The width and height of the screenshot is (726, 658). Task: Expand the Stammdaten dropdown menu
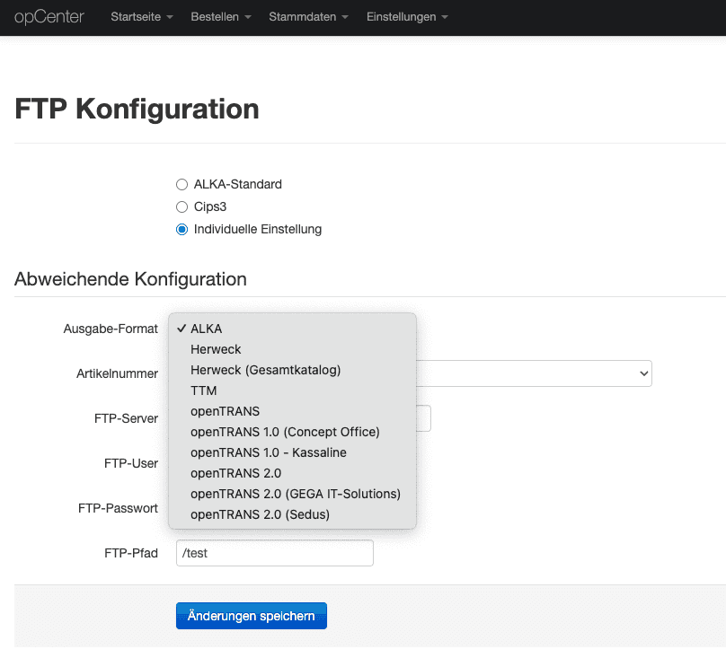(308, 17)
